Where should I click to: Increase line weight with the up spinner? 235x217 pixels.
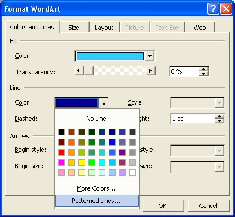(x=219, y=116)
